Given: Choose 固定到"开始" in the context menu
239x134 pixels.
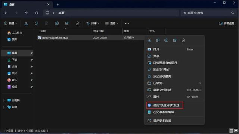Looking at the screenshot, I should pyautogui.click(x=174, y=69).
